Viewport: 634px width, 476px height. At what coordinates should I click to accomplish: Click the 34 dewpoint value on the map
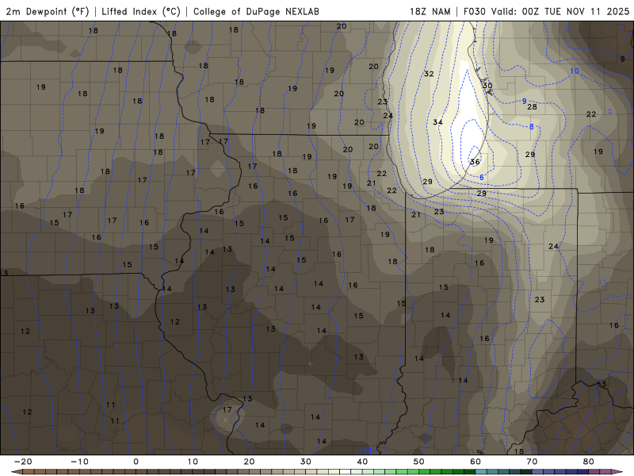pyautogui.click(x=437, y=122)
